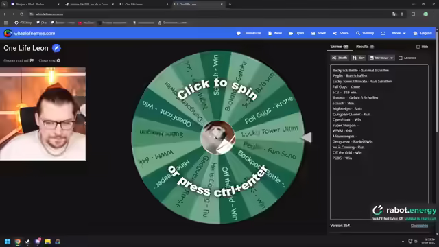Open a saved wheel
Screen dimensions: 439x247
click(x=296, y=33)
